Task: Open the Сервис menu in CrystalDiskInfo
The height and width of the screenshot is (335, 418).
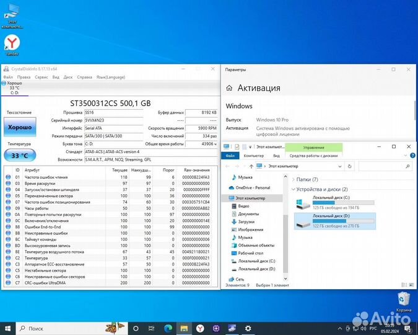Action: point(41,77)
